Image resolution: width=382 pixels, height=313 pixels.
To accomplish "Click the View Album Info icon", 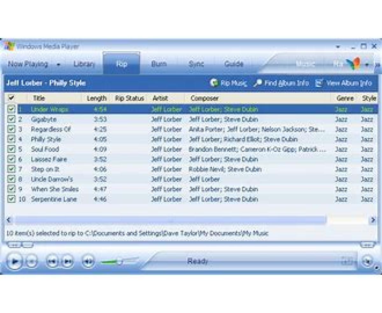I will [x=319, y=83].
